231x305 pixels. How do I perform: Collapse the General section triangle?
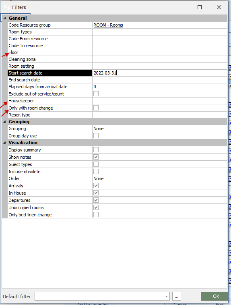tap(5, 18)
